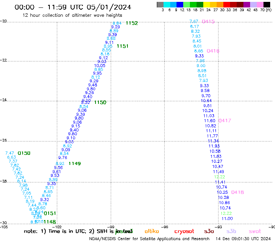Image resolution: width=275 pixels, height=242 pixels.
Task: Click the wave height value 11.49
Action: 219,172
